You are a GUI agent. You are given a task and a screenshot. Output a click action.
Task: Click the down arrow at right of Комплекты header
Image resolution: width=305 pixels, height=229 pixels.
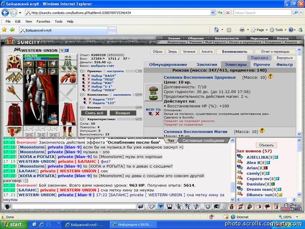(x=140, y=95)
